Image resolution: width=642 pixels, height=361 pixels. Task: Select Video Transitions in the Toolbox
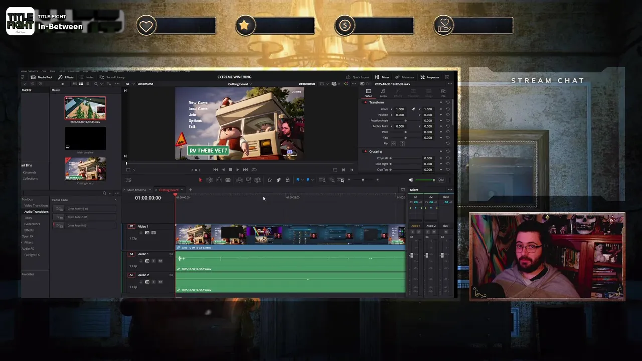pos(36,206)
